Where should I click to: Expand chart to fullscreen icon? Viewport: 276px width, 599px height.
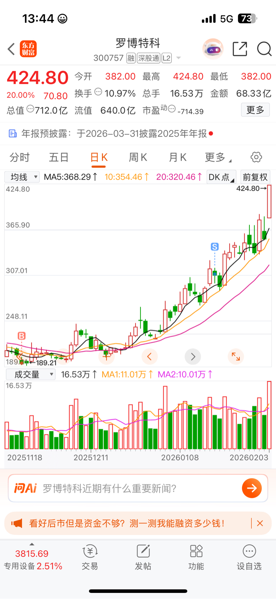pos(236,357)
